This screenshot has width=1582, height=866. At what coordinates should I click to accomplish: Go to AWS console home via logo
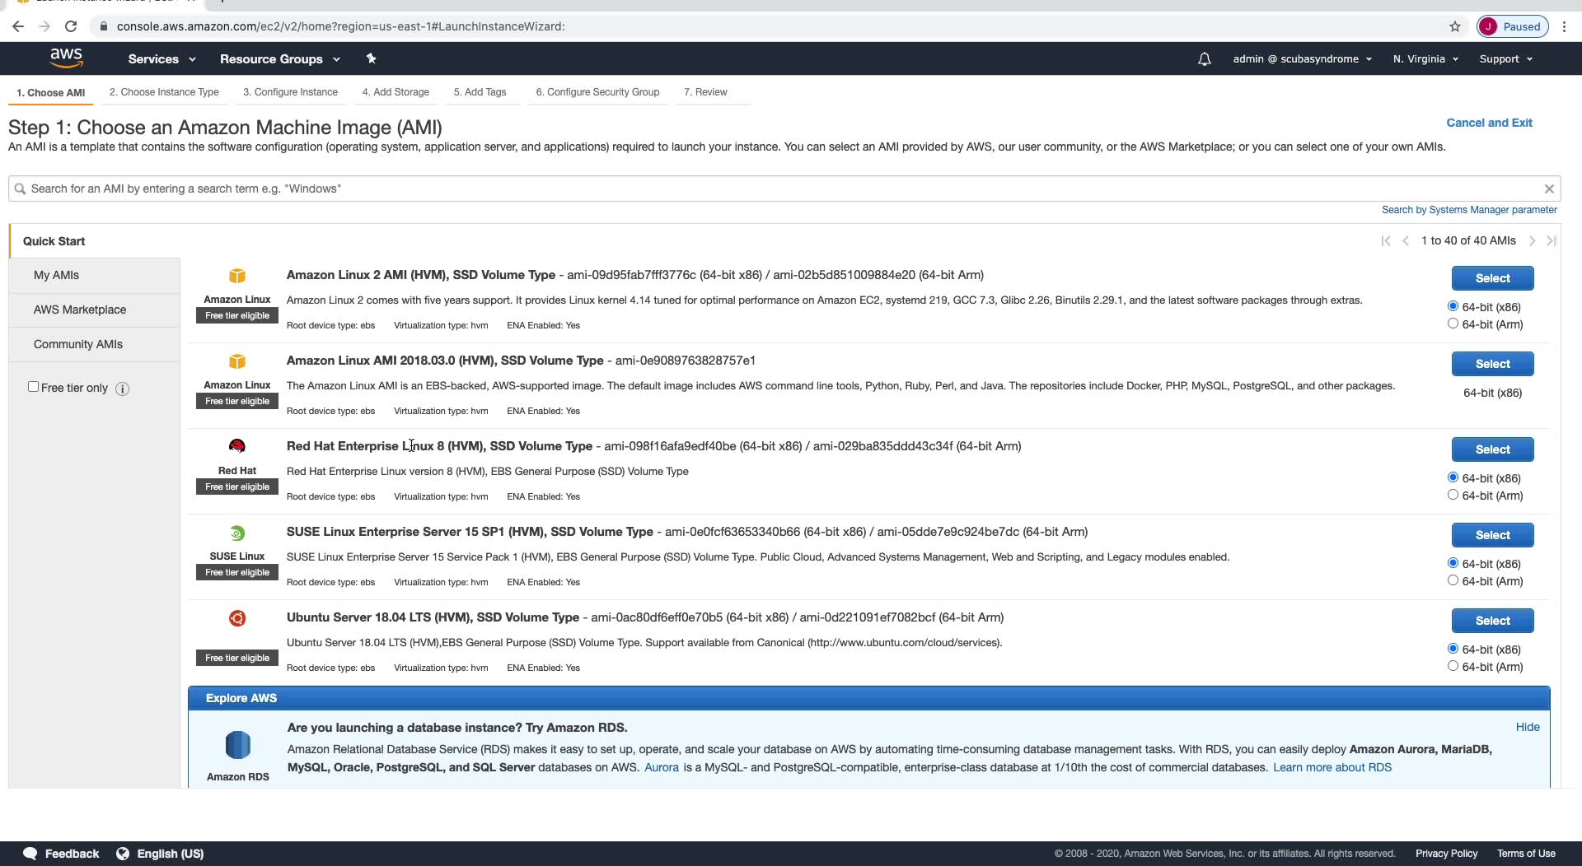point(66,58)
